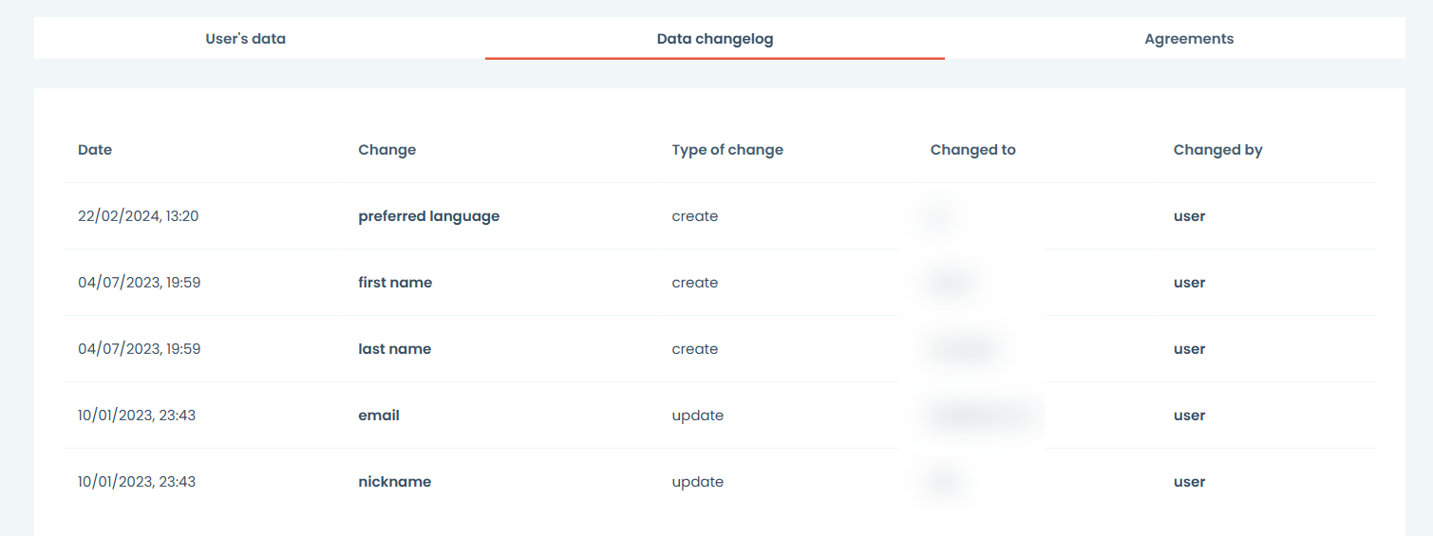Click the blurred Changed to value for email

978,416
